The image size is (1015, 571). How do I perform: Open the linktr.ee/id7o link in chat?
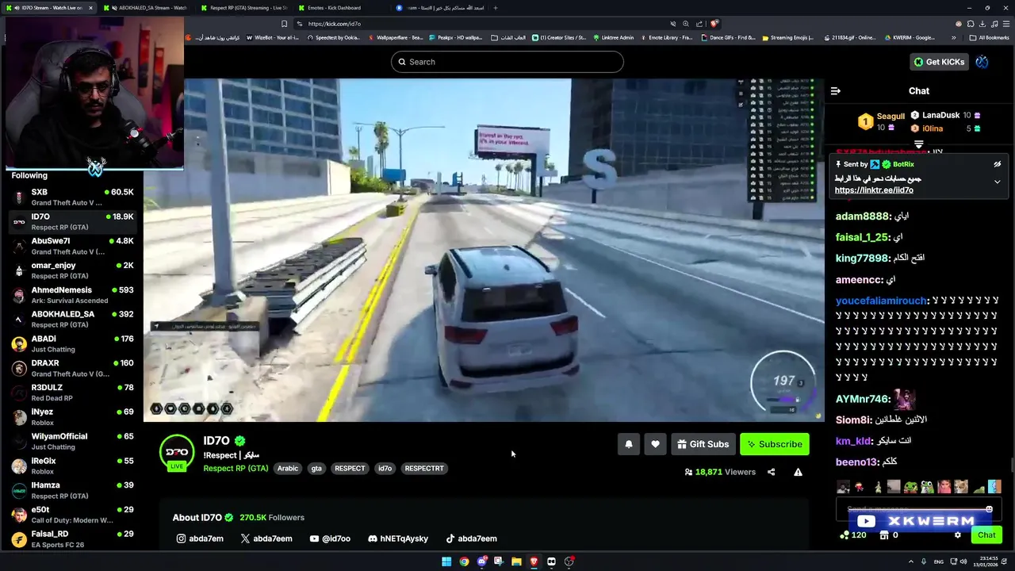(874, 190)
